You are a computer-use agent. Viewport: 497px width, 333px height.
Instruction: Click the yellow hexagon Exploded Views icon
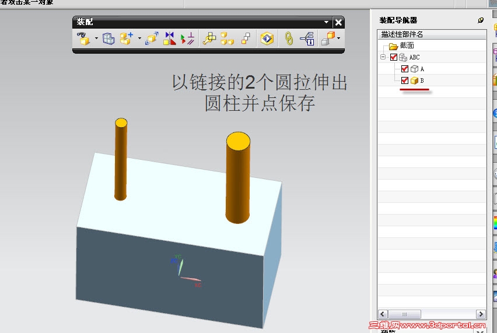[267, 38]
